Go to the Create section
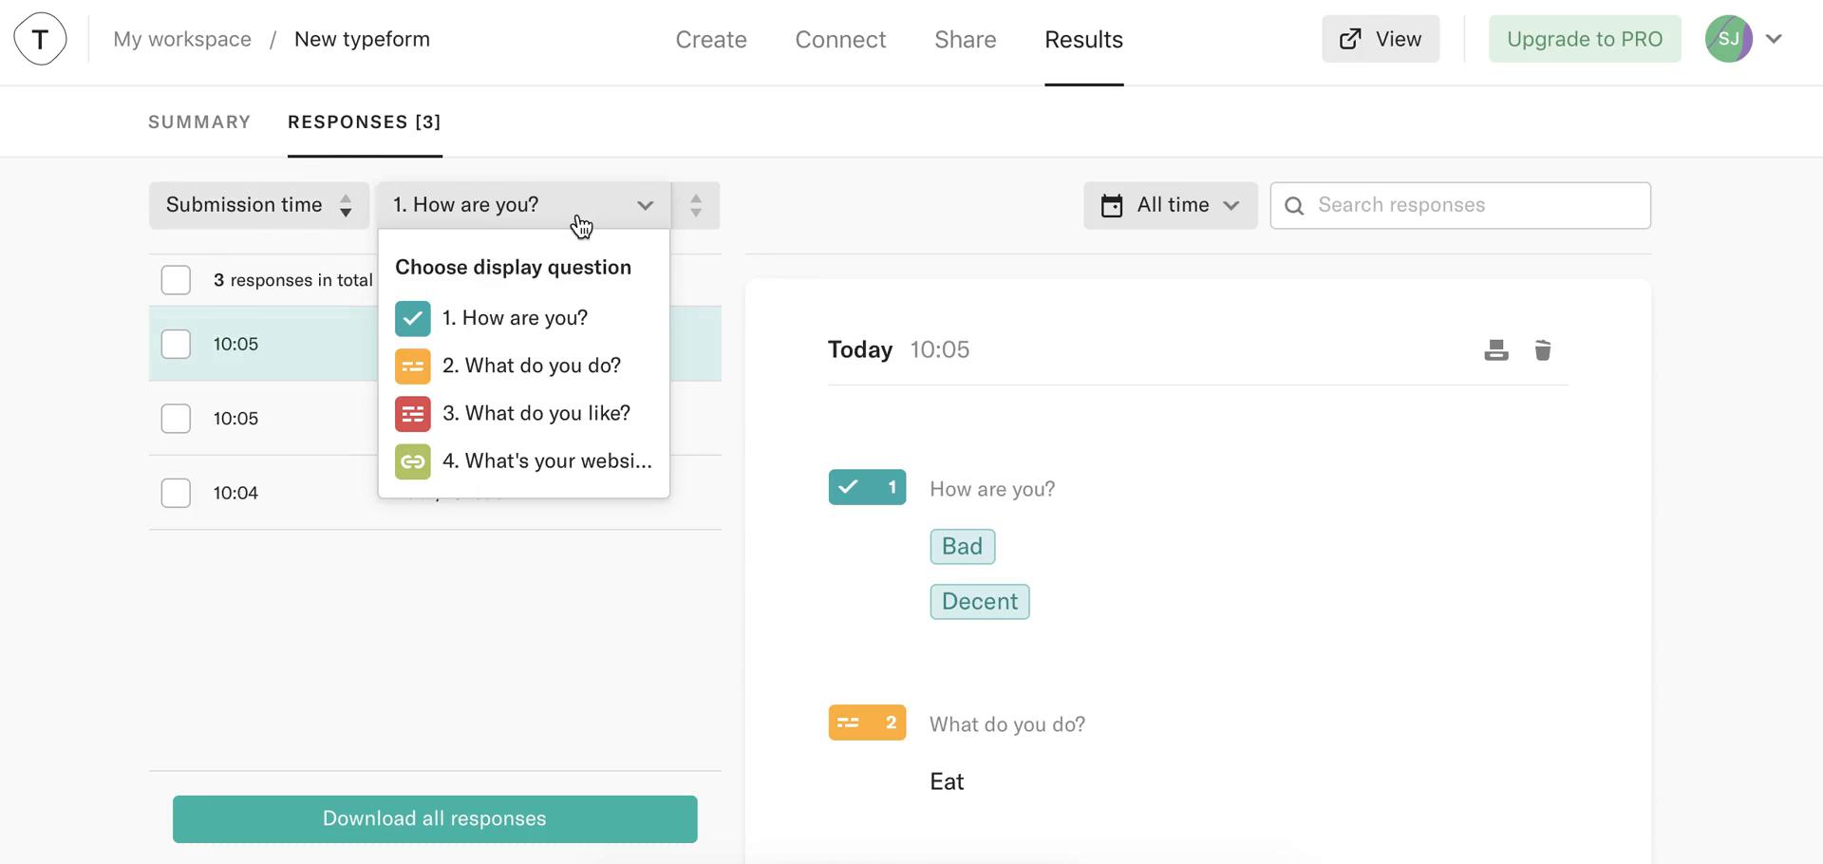Image resolution: width=1823 pixels, height=864 pixels. pos(711,39)
